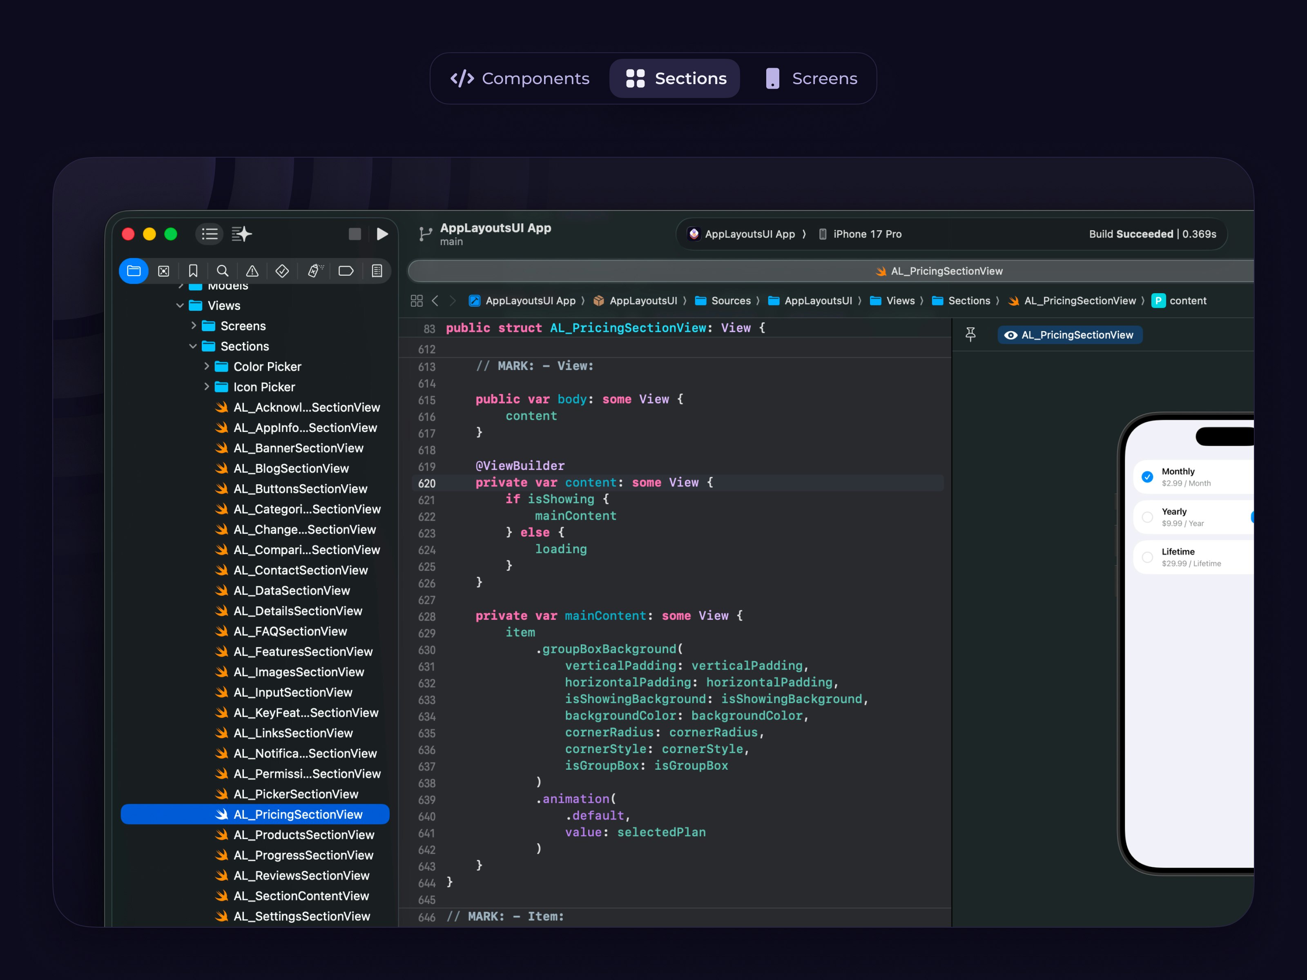
Task: Open AL_FAQSectionView file in navigator
Action: (290, 631)
